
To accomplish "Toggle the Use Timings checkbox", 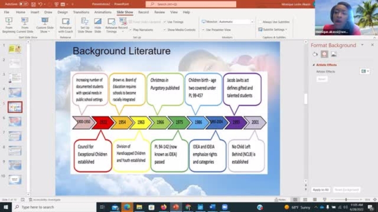I will pos(165,22).
